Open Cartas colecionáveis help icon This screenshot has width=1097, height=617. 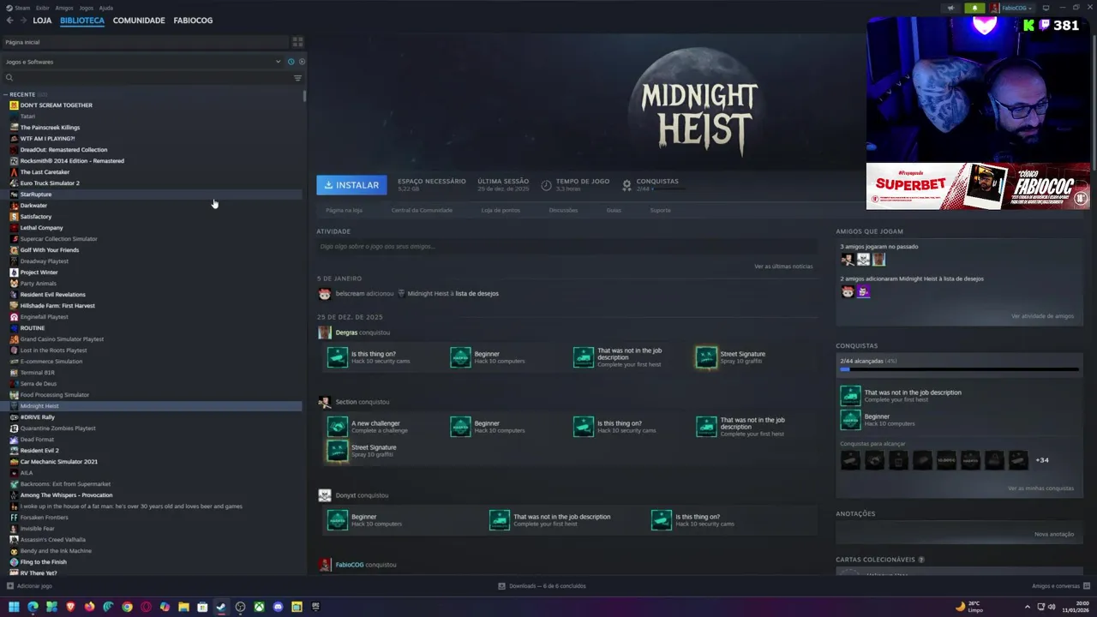point(921,560)
